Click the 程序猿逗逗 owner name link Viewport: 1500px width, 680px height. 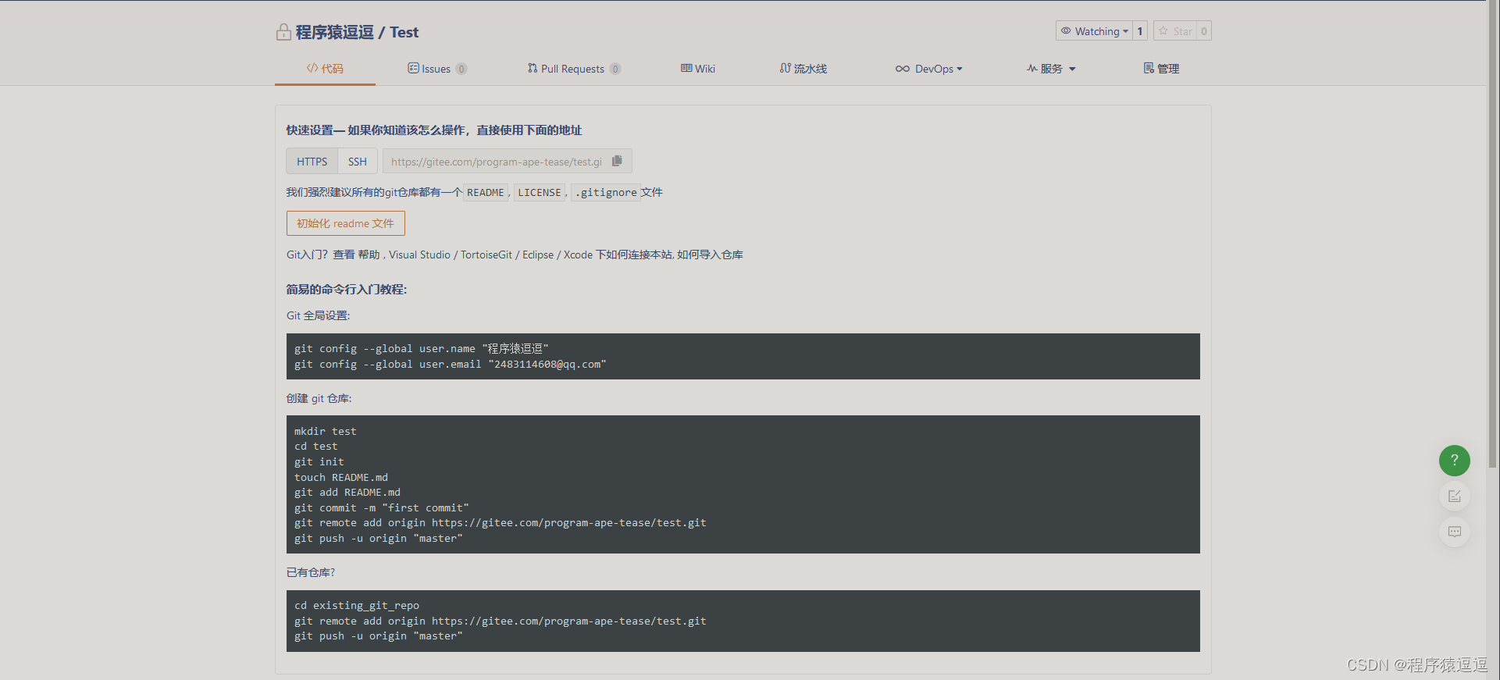pos(334,32)
